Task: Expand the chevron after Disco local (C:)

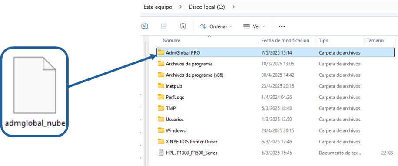Action: coord(233,7)
